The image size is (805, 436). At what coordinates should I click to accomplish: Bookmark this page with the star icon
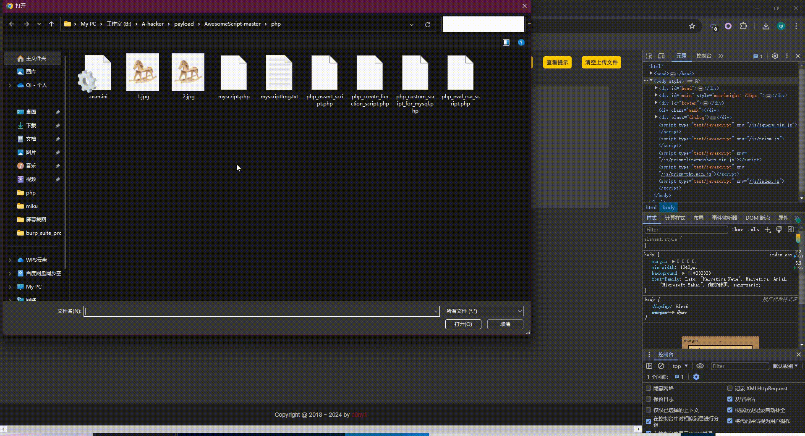tap(692, 26)
